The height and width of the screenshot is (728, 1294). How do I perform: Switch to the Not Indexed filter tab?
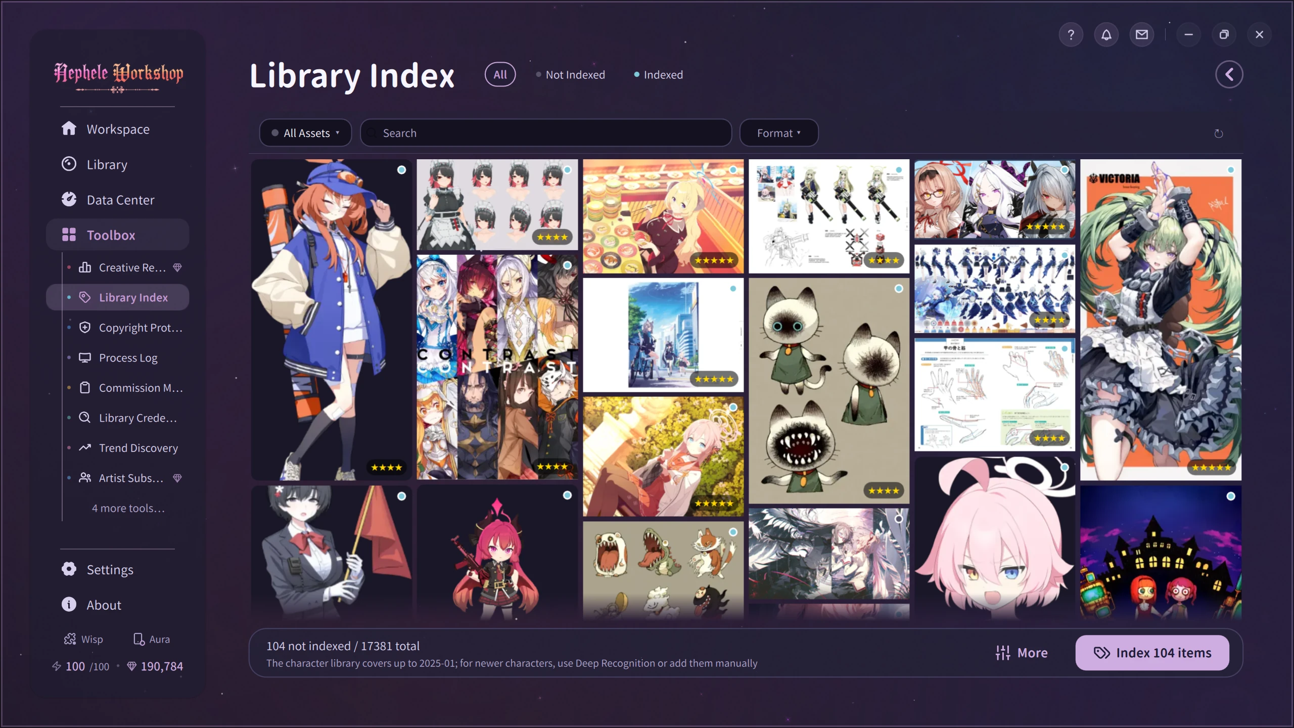(570, 75)
